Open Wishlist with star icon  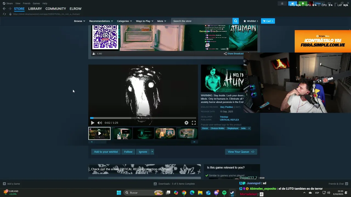tap(251, 21)
